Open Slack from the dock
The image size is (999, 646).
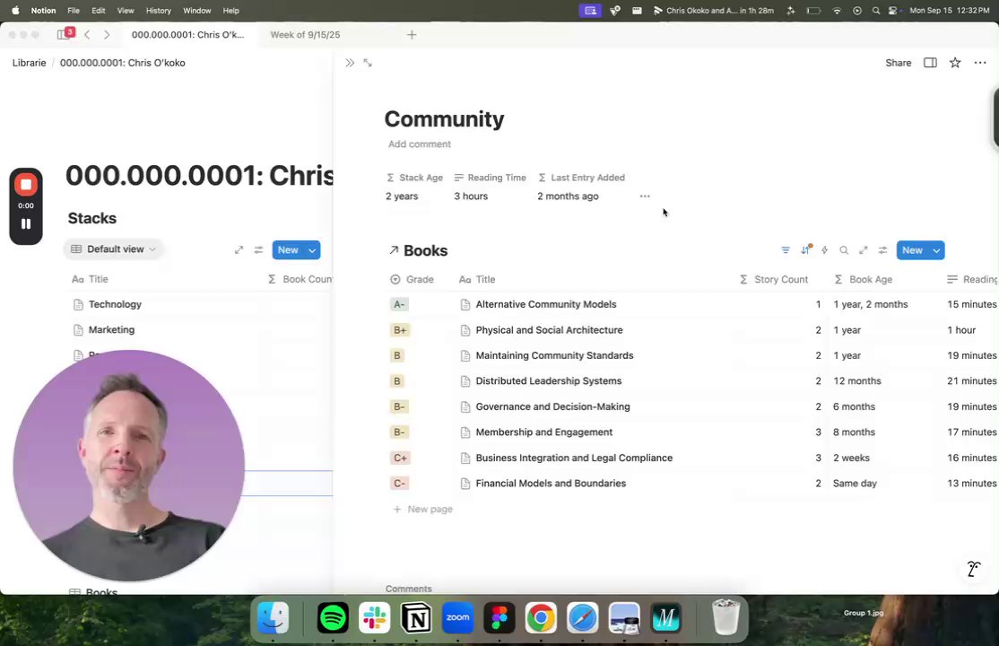[x=374, y=617]
